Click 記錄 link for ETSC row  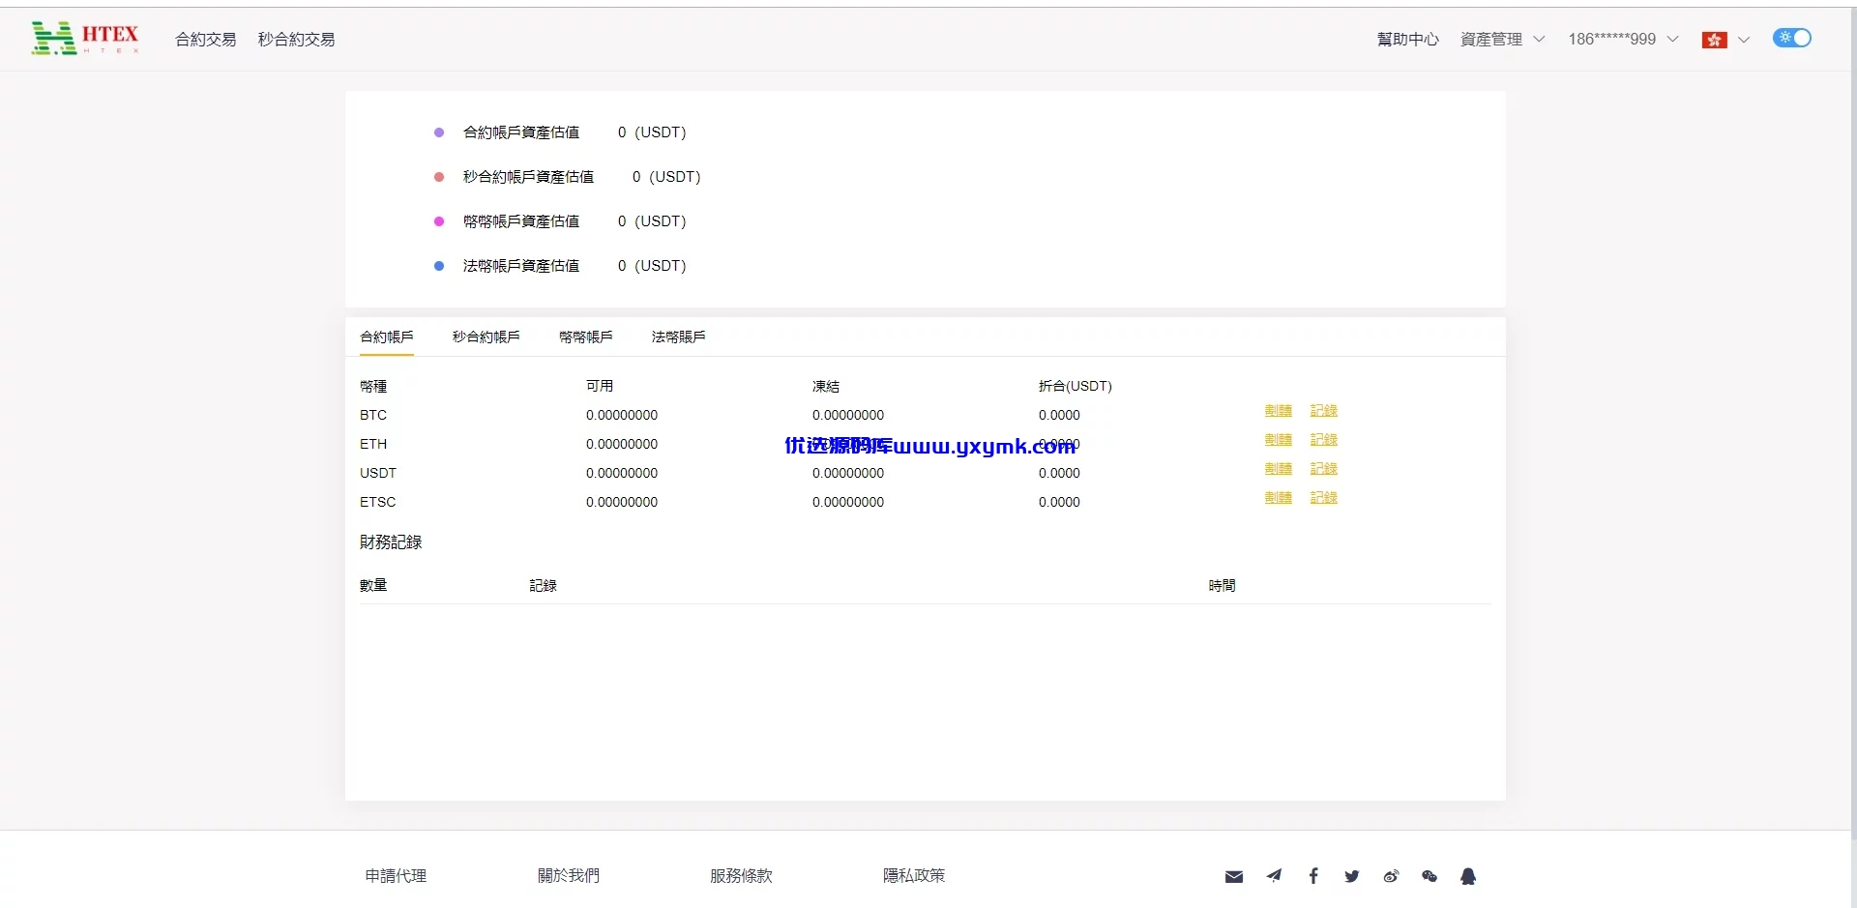tap(1323, 498)
